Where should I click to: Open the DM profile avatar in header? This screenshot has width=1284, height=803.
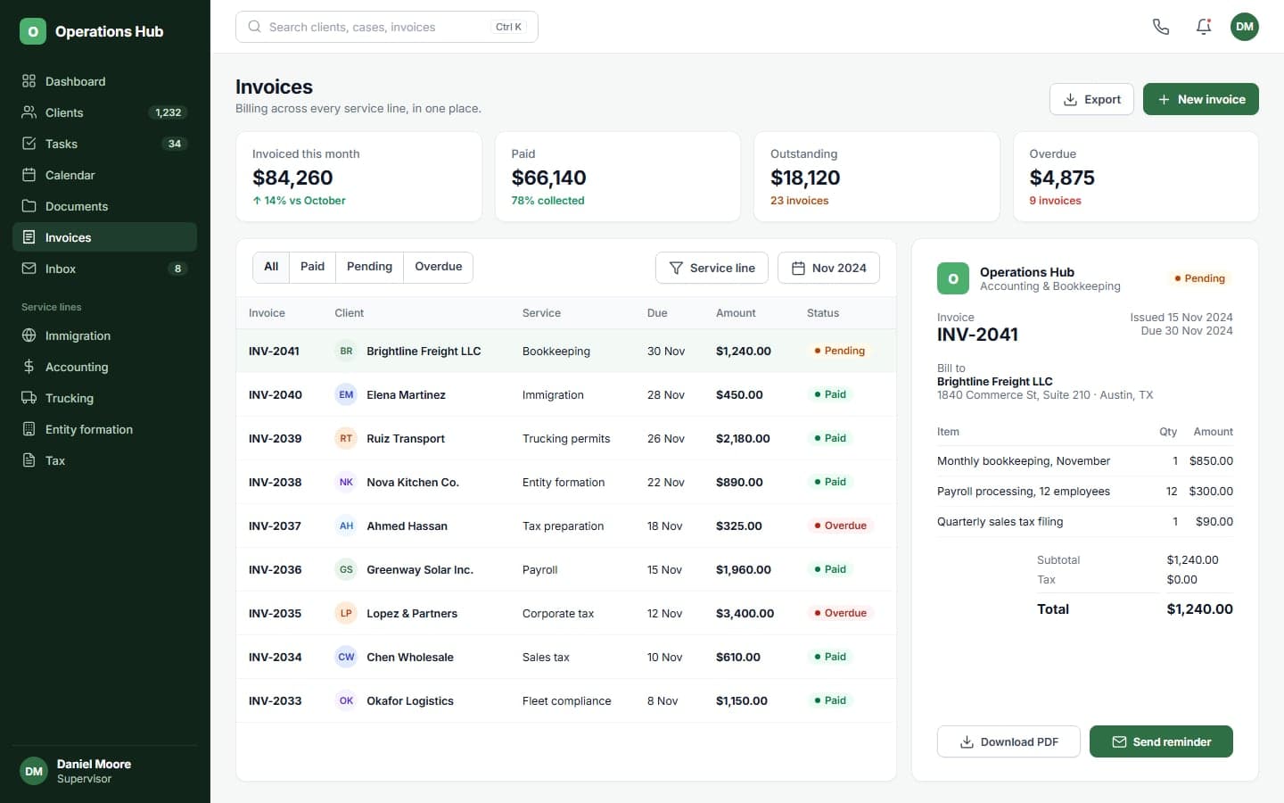click(x=1245, y=27)
